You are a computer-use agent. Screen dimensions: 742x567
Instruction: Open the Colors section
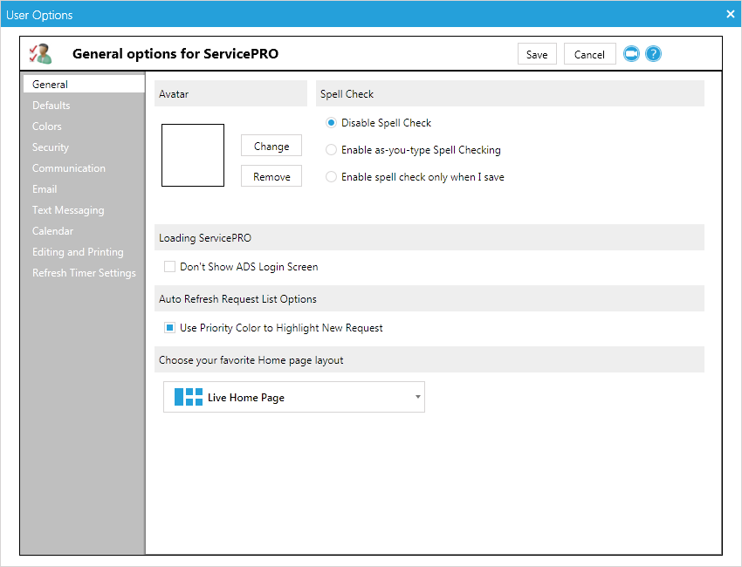tap(47, 126)
